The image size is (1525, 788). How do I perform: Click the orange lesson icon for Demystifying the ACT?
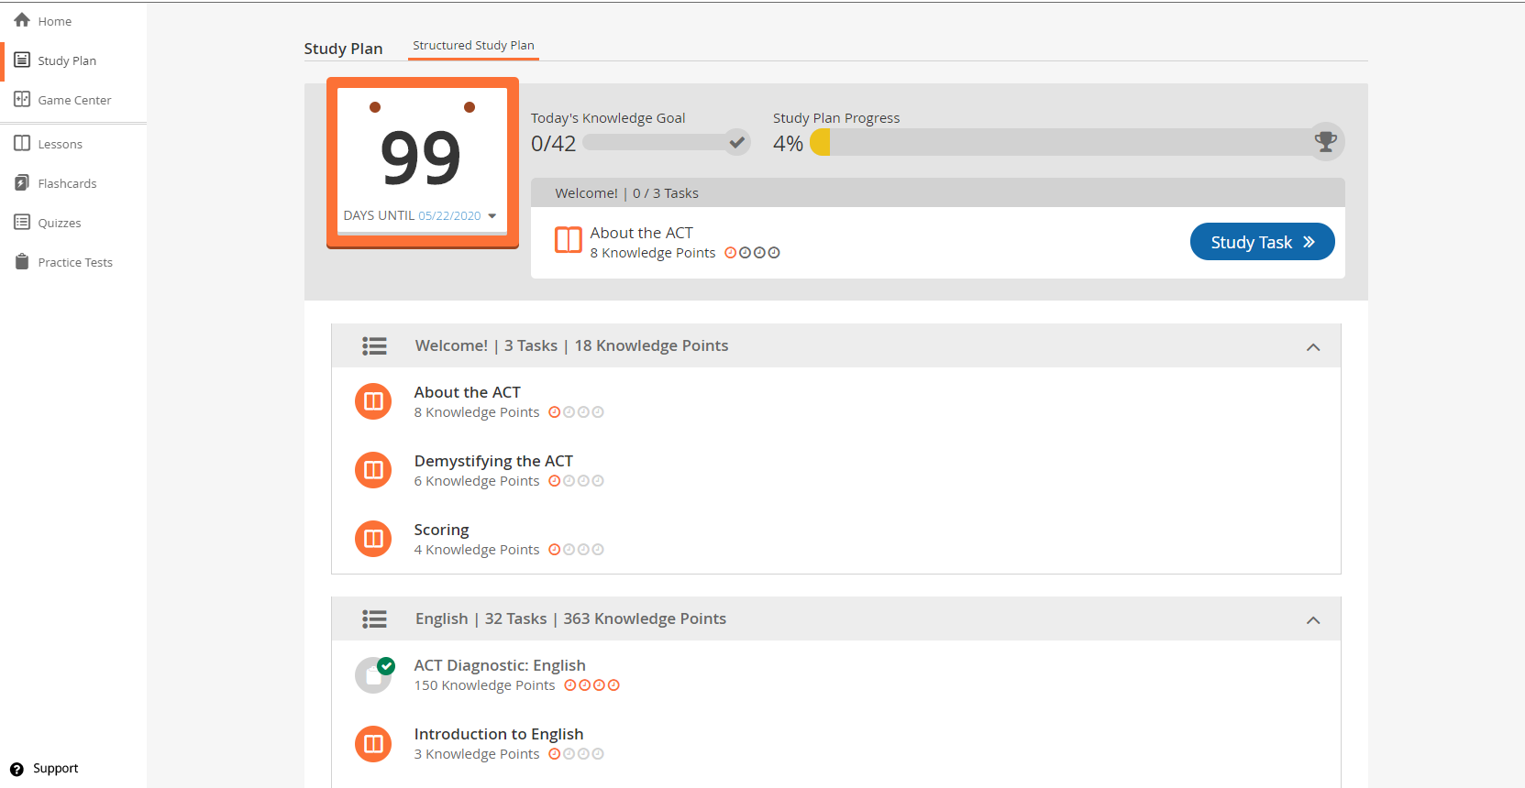pos(373,470)
